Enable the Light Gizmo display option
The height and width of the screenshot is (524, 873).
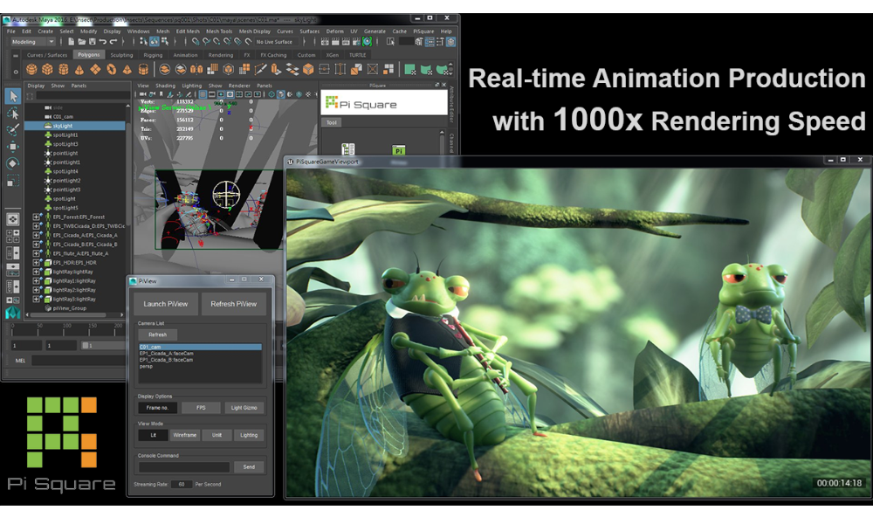(x=244, y=408)
